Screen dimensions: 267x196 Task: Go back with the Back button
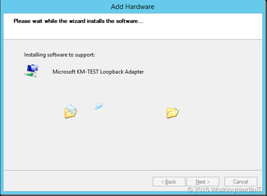tap(169, 181)
